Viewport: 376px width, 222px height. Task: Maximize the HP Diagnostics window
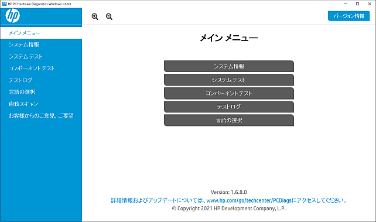tap(357, 4)
